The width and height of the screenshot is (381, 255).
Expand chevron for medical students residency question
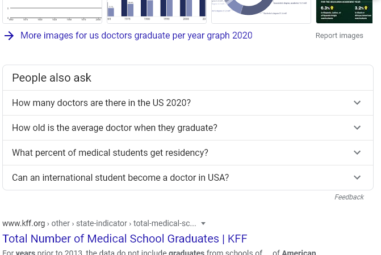tap(357, 152)
